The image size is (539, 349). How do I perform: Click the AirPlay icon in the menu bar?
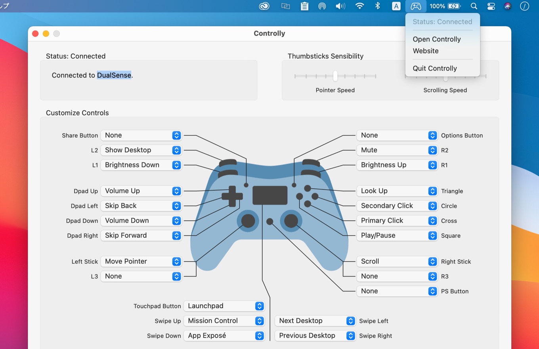pos(322,6)
